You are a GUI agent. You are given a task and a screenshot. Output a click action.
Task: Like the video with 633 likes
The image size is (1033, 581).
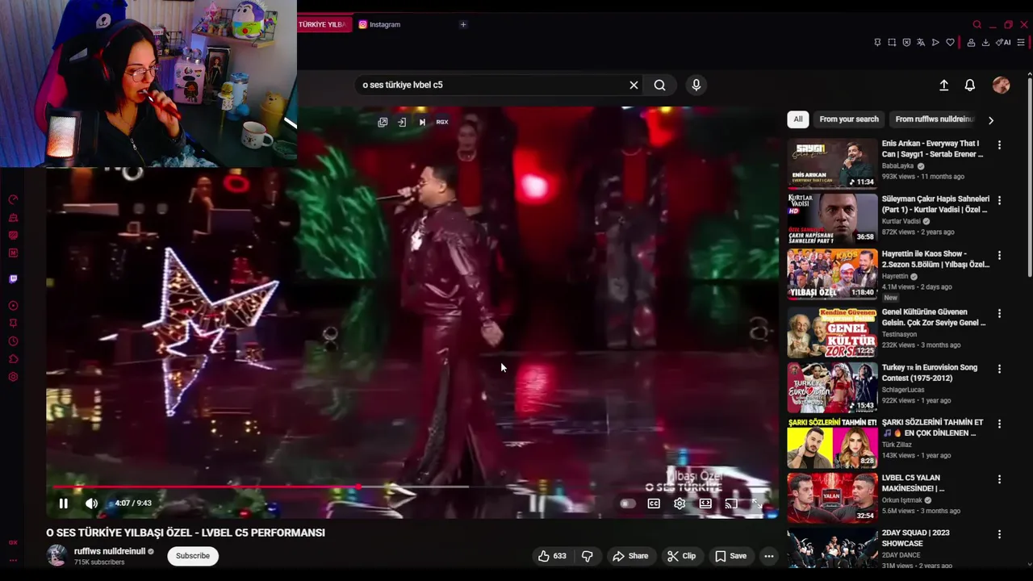(552, 556)
